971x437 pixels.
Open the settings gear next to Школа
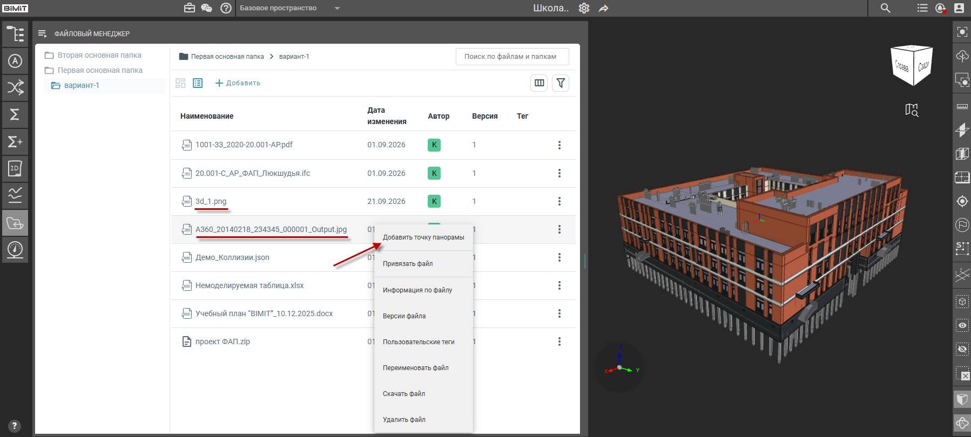tap(584, 8)
